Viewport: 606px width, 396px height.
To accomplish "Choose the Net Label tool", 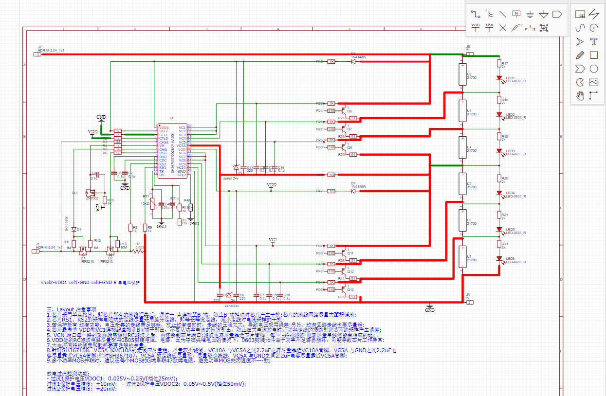I will click(516, 14).
